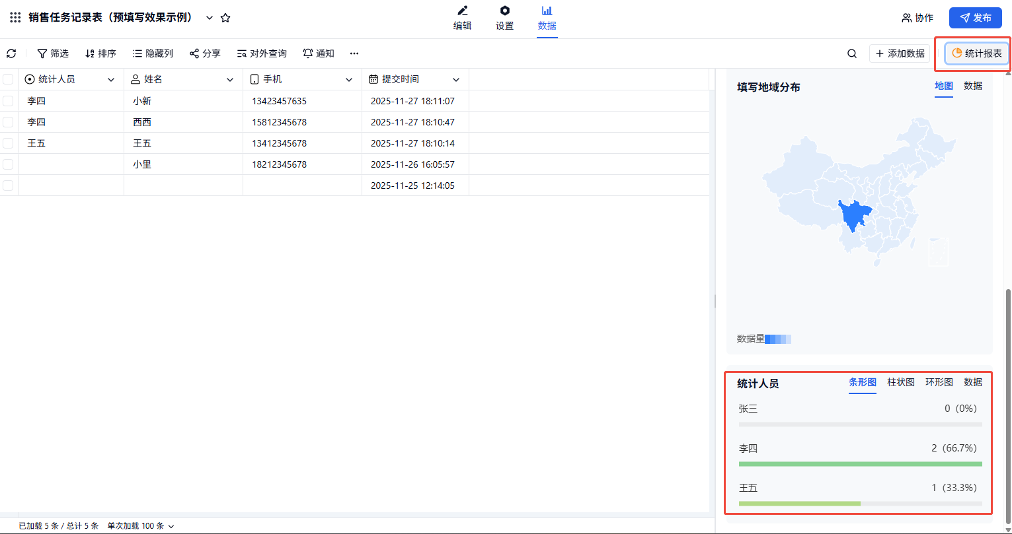Screen dimensions: 1012x534
Task: Check the row checkbox for 小新
Action: 8,101
